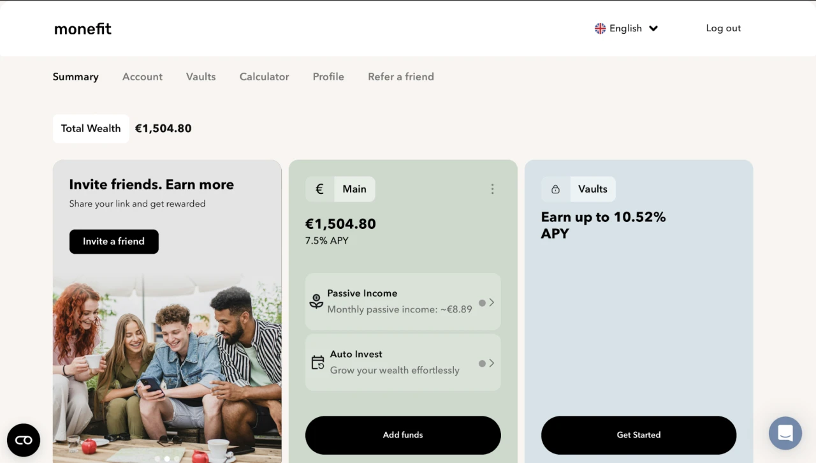Click the monefit logo
The width and height of the screenshot is (816, 463).
tap(83, 29)
